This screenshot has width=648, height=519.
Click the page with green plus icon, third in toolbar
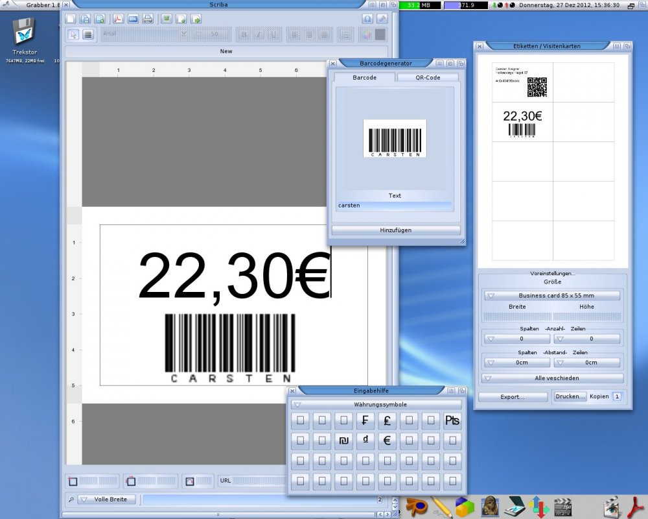click(100, 19)
